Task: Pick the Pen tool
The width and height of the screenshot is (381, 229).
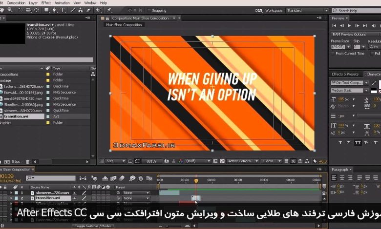Action: (55, 10)
